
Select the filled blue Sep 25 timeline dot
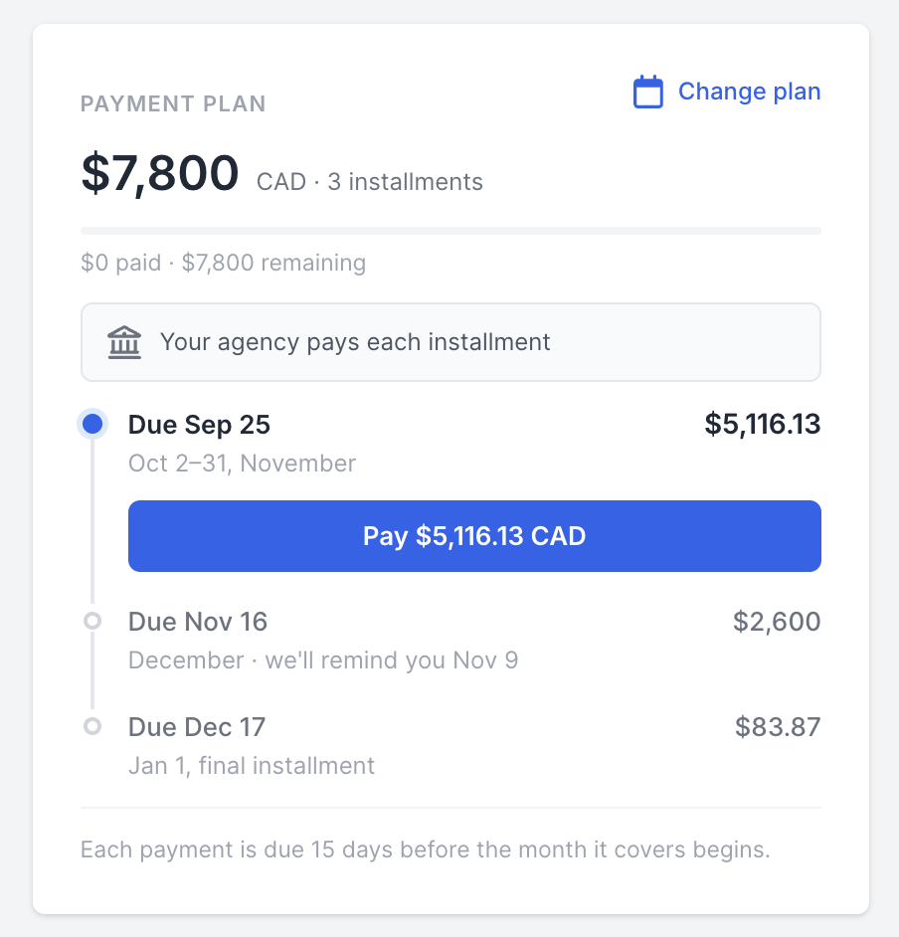92,425
